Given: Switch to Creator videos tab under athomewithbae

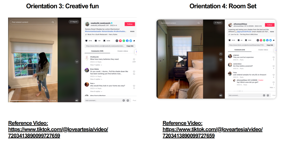Looking at the screenshot, I should [x=263, y=50].
